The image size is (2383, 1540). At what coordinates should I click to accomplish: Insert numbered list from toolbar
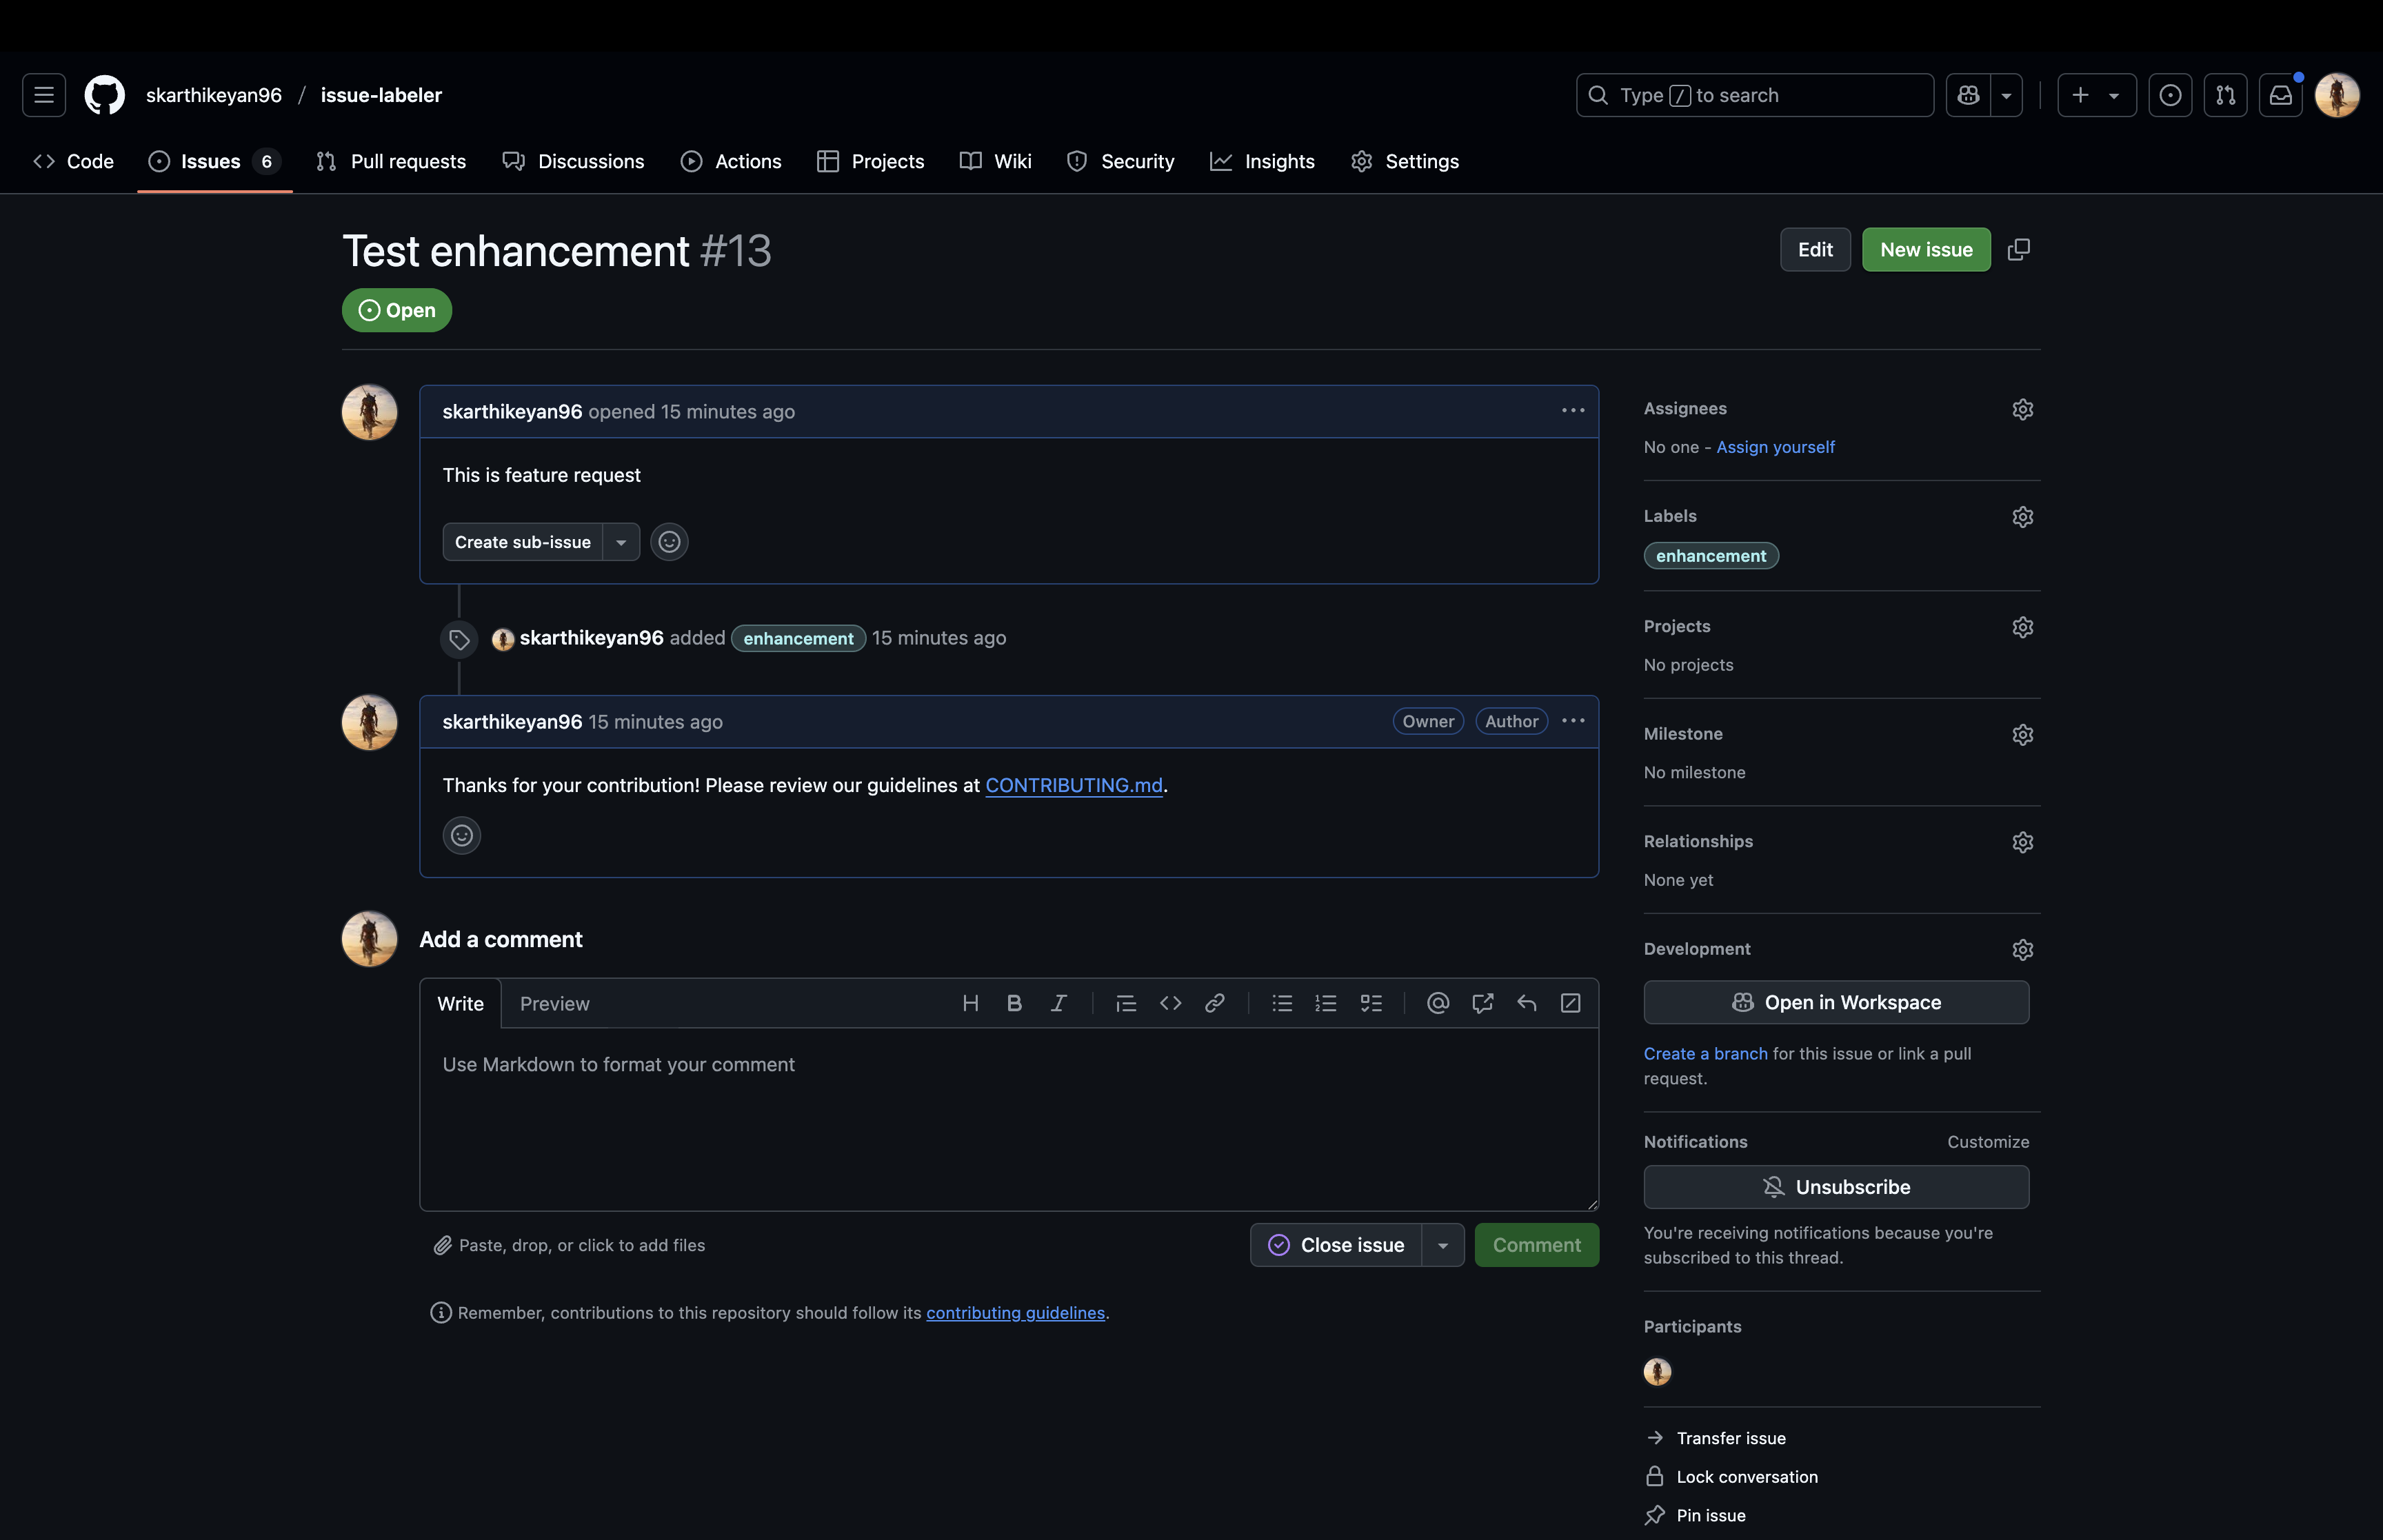1326,1003
